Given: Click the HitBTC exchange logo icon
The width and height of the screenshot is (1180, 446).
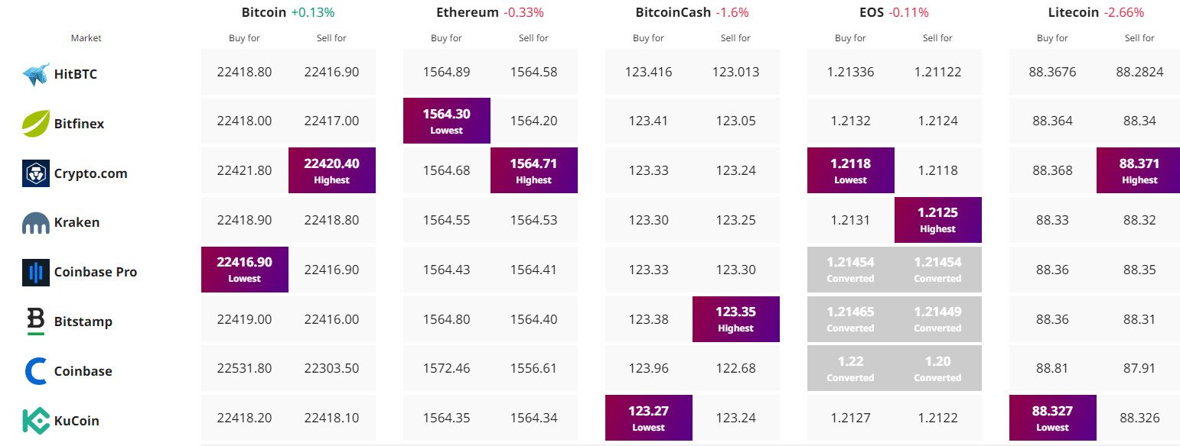Looking at the screenshot, I should [36, 74].
